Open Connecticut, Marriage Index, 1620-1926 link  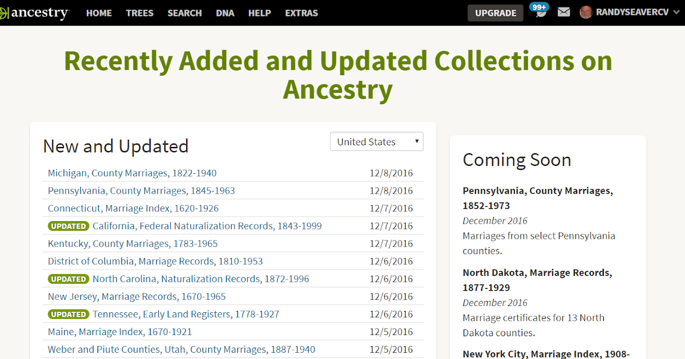point(133,209)
